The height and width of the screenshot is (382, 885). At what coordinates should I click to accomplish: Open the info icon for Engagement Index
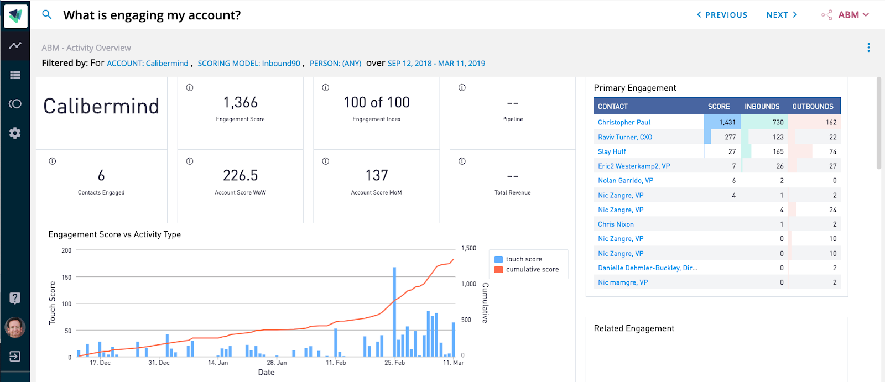326,87
